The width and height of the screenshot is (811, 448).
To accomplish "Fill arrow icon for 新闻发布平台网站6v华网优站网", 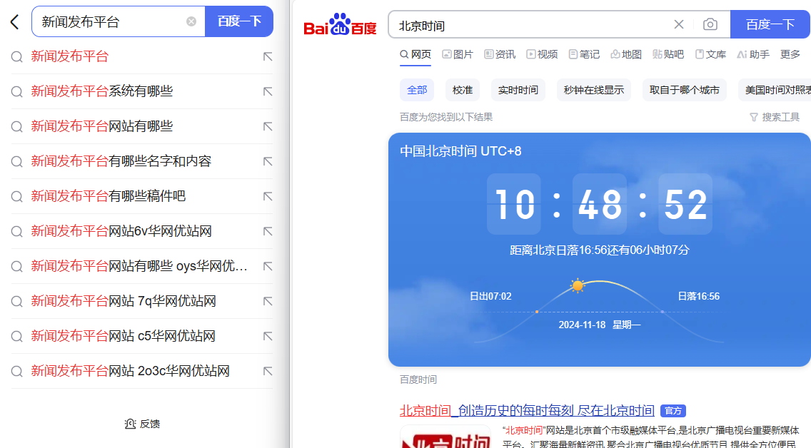I will [x=268, y=232].
